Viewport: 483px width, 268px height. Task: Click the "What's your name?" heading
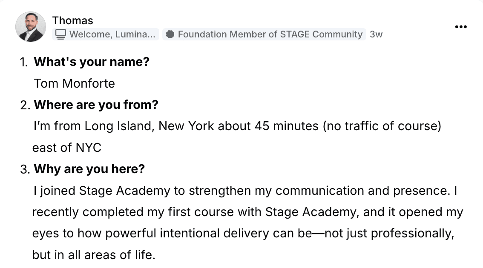tap(92, 62)
